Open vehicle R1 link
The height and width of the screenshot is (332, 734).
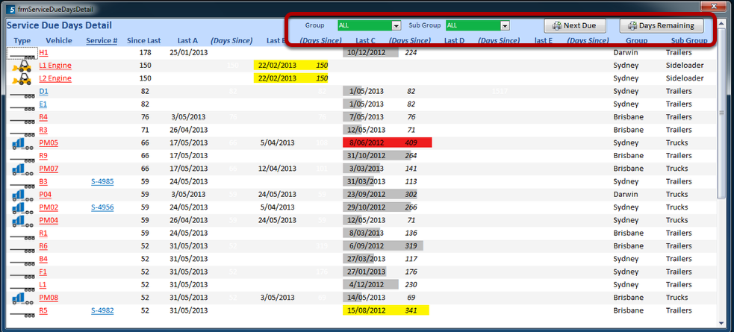click(x=43, y=233)
